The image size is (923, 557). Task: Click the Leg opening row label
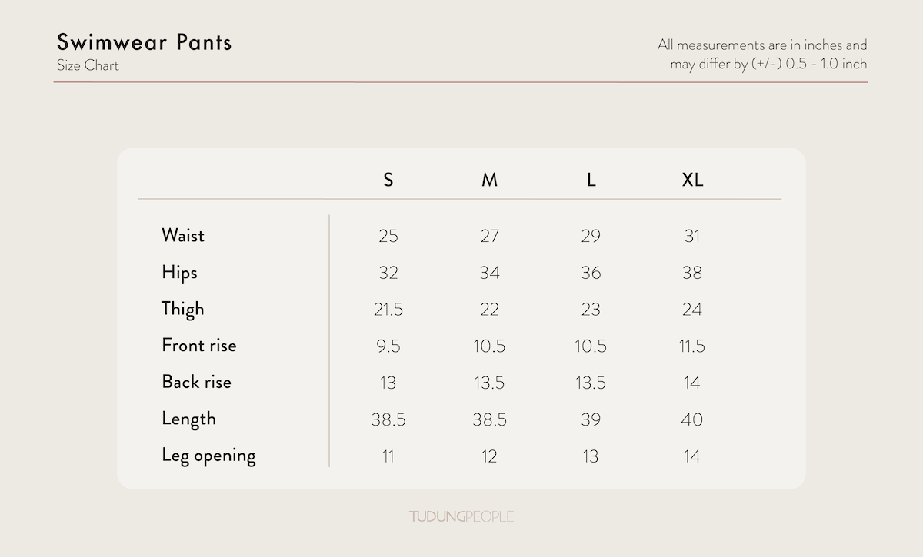click(x=208, y=456)
